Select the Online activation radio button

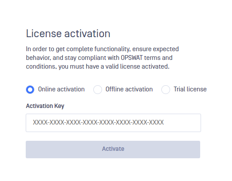coord(30,90)
